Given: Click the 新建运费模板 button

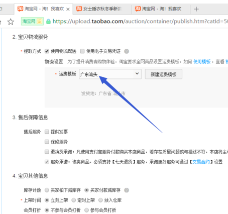Looking at the screenshot, I should pos(164,74).
